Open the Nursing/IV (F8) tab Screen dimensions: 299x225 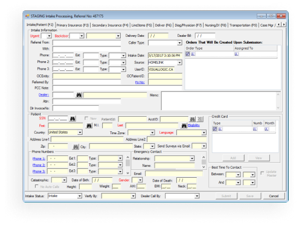pos(216,25)
